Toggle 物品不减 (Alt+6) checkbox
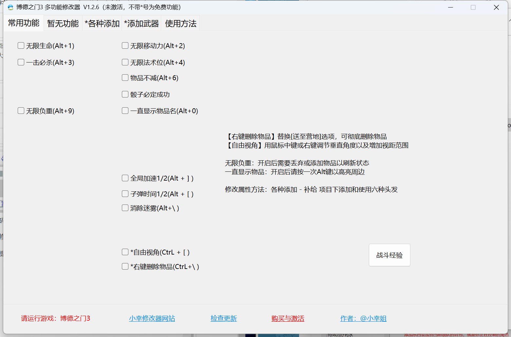Image resolution: width=511 pixels, height=337 pixels. point(125,78)
